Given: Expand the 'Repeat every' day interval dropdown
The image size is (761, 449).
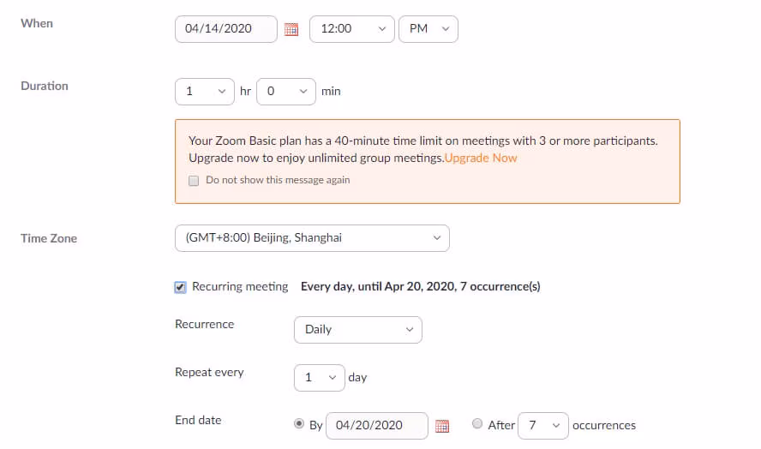Looking at the screenshot, I should (318, 378).
